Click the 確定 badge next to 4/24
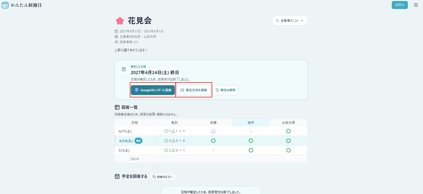The image size is (423, 194). click(138, 141)
